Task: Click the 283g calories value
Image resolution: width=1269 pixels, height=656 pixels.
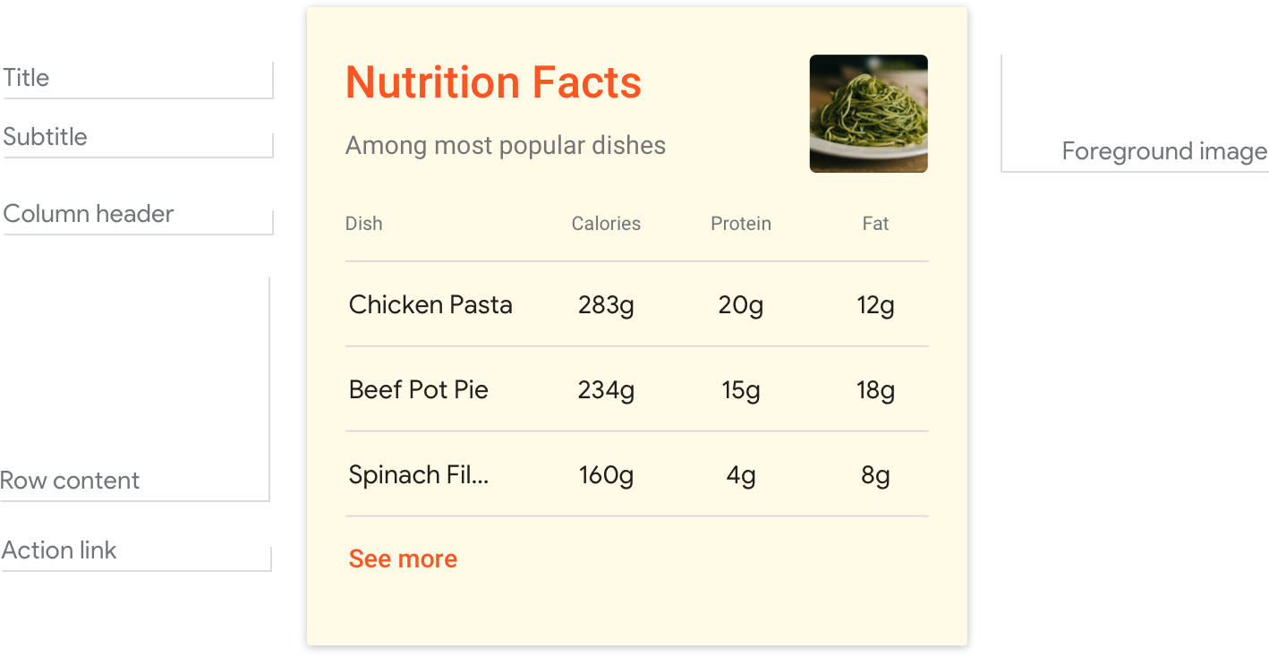Action: [x=606, y=305]
